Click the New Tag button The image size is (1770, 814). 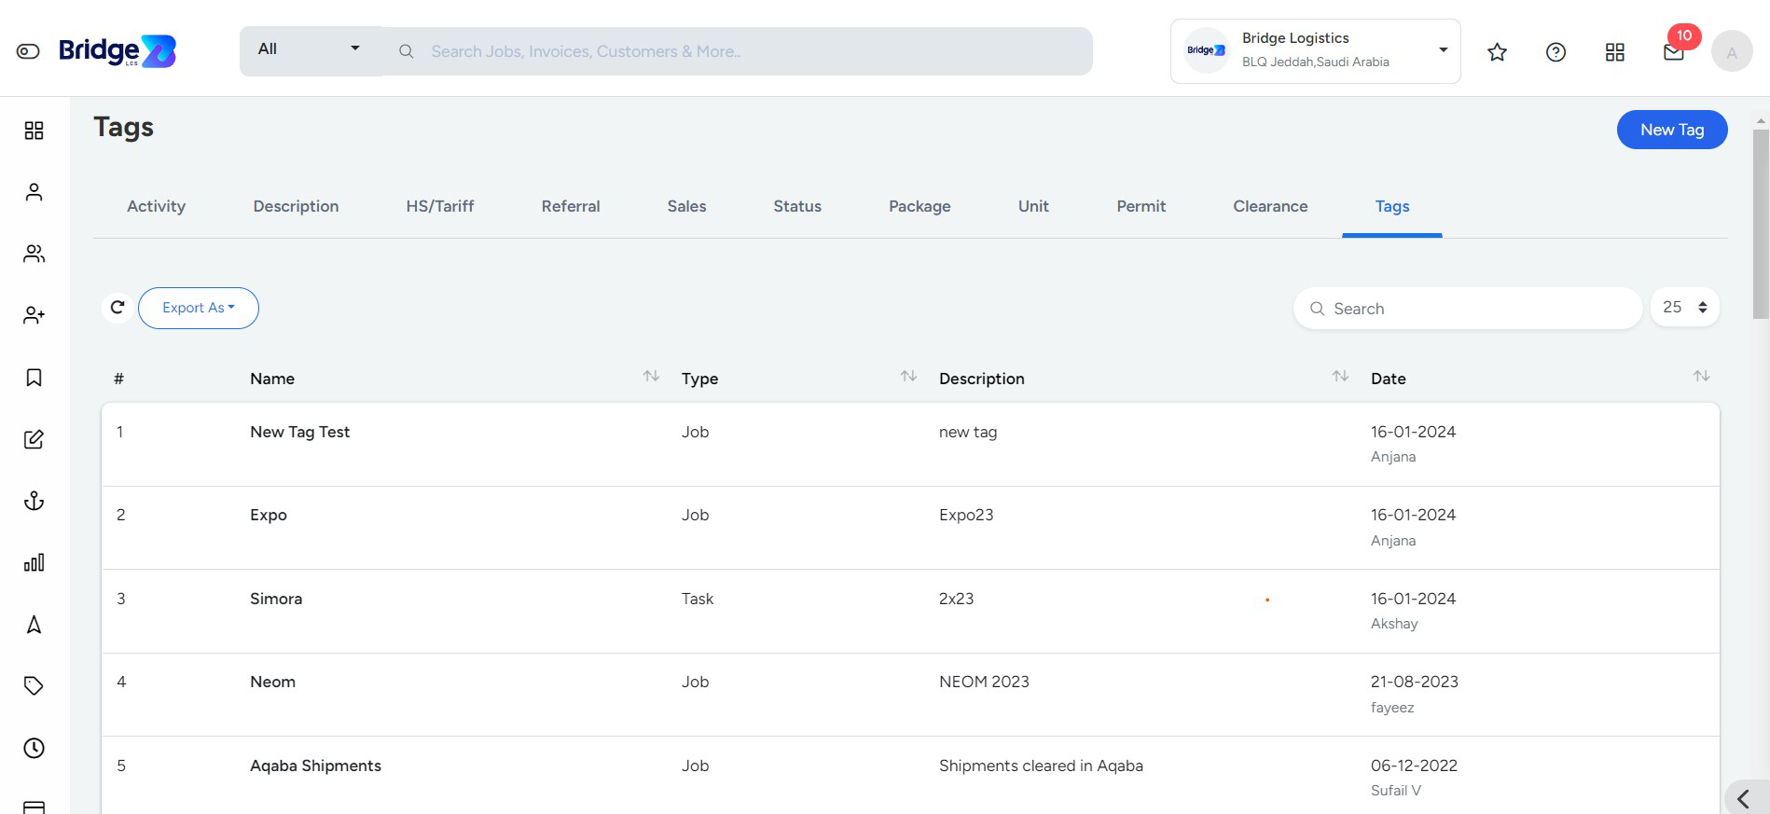[1672, 130]
